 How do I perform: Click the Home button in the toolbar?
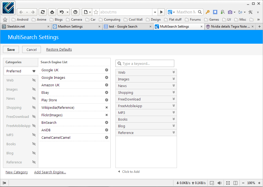[52, 12]
